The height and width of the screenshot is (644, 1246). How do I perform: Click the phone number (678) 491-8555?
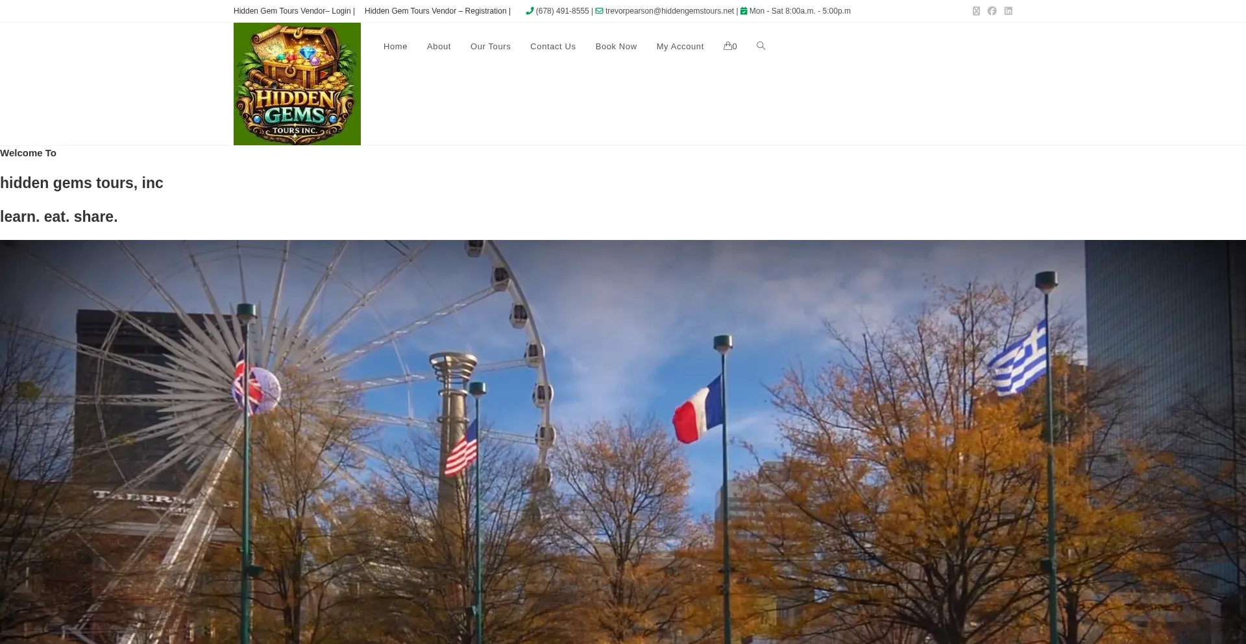[x=563, y=11]
